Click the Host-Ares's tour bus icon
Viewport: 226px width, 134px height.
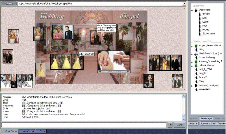[x=196, y=53]
